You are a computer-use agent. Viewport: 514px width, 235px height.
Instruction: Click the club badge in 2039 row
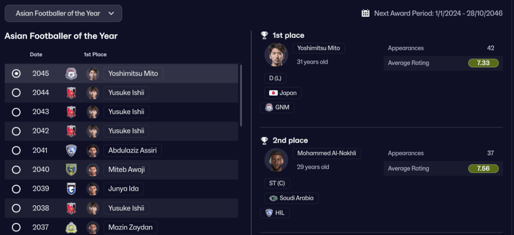click(71, 189)
